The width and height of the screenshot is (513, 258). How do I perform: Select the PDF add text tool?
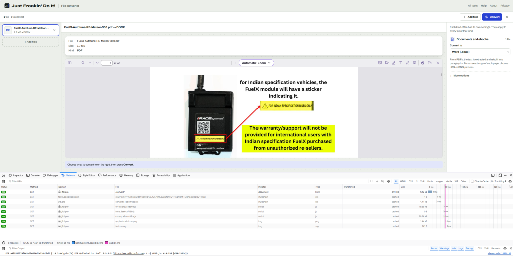(x=401, y=63)
